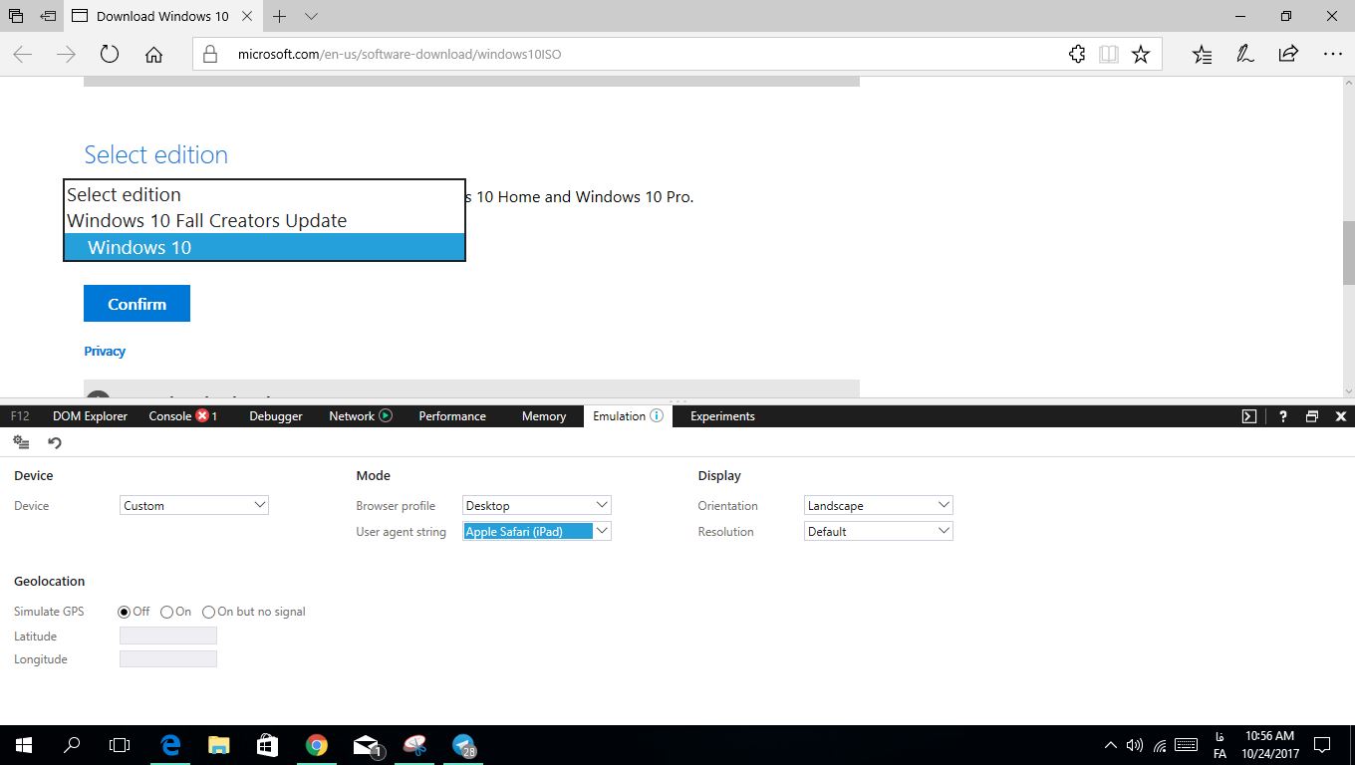Switch to Performance tab
This screenshot has height=765, width=1355.
(452, 416)
